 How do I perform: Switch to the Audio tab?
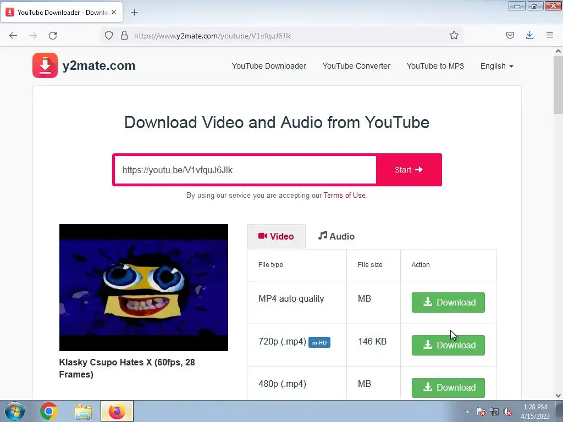click(336, 236)
